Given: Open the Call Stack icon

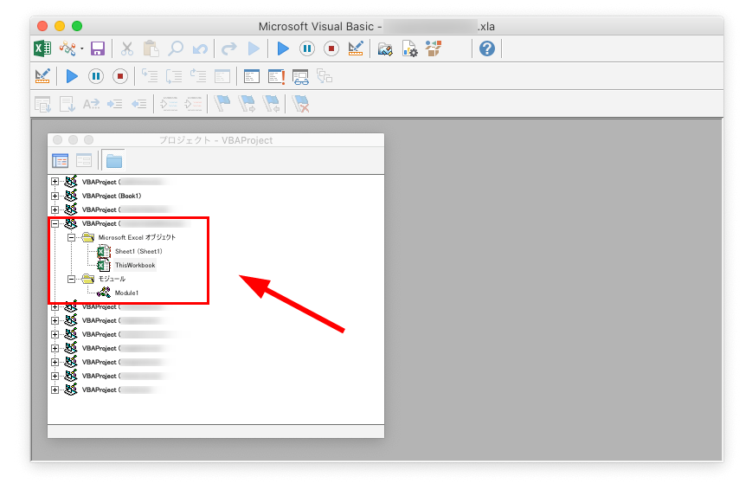Looking at the screenshot, I should [x=325, y=76].
